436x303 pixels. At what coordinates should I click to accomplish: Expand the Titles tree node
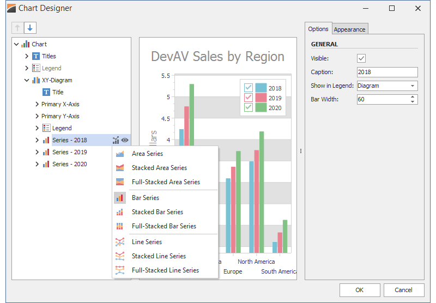(27, 56)
